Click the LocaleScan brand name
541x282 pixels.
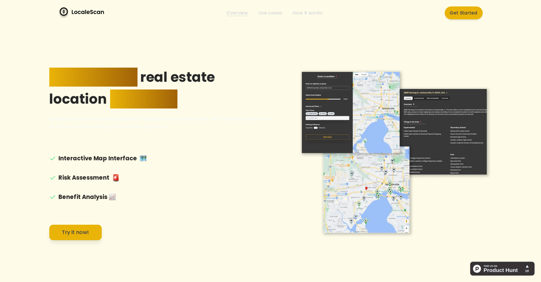tap(87, 12)
